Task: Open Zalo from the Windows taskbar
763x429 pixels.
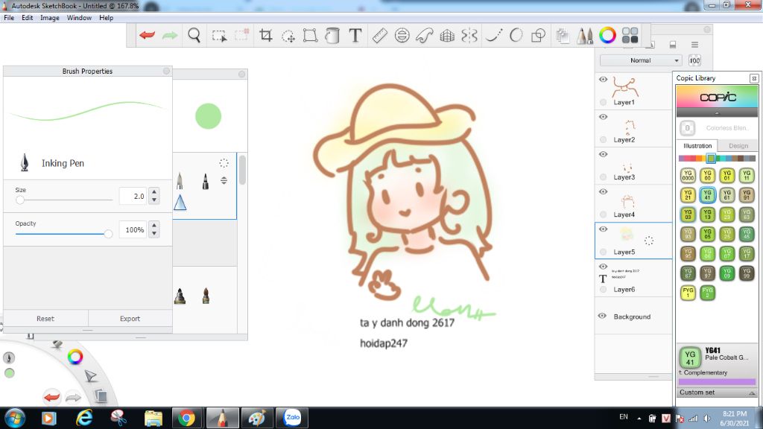Action: coord(292,418)
